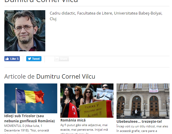Click the heading "Articole de Dumitru Cornel Vilcu"
This screenshot has width=172, height=134.
pyautogui.click(x=50, y=77)
